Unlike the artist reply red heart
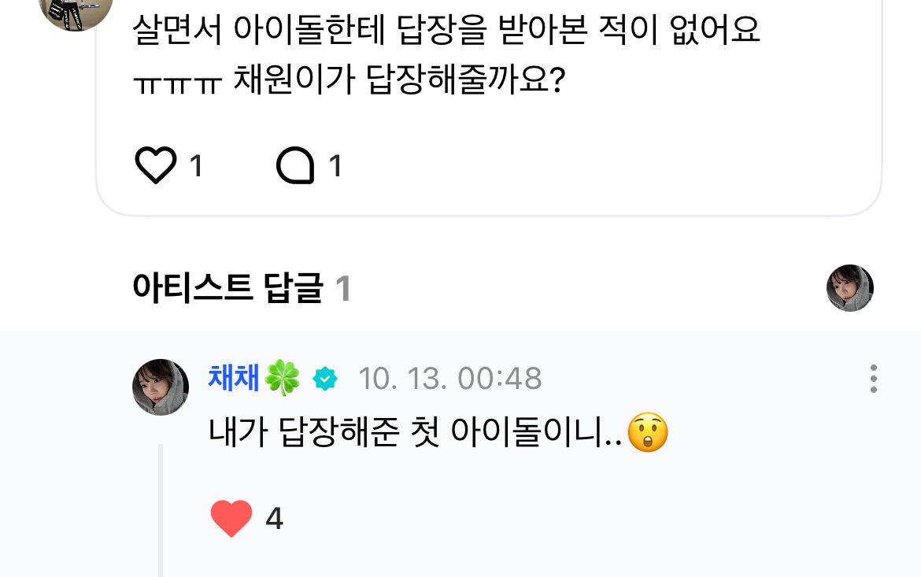Screen dimensions: 921x577 231,519
